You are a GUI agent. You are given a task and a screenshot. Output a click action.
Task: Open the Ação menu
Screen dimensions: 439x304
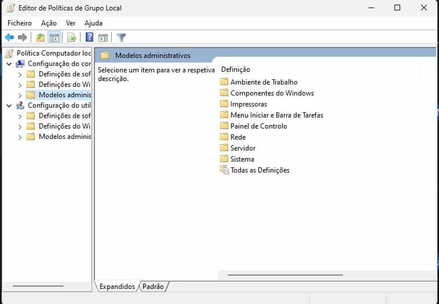click(x=49, y=23)
